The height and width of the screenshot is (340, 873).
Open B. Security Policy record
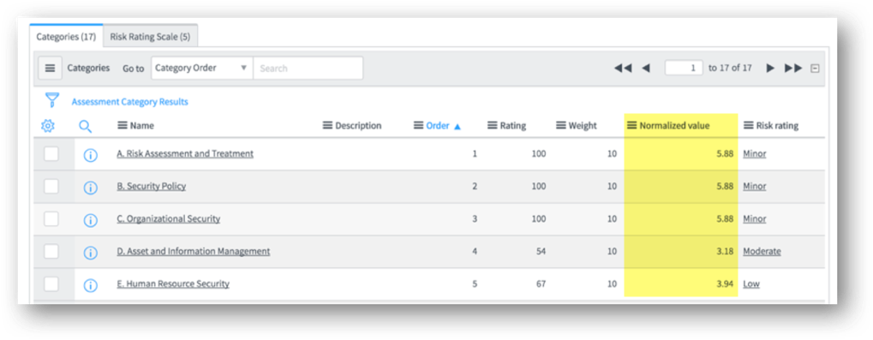(x=152, y=187)
